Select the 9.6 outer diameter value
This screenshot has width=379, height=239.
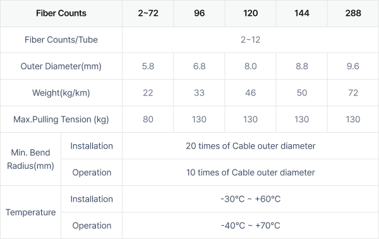pos(353,66)
